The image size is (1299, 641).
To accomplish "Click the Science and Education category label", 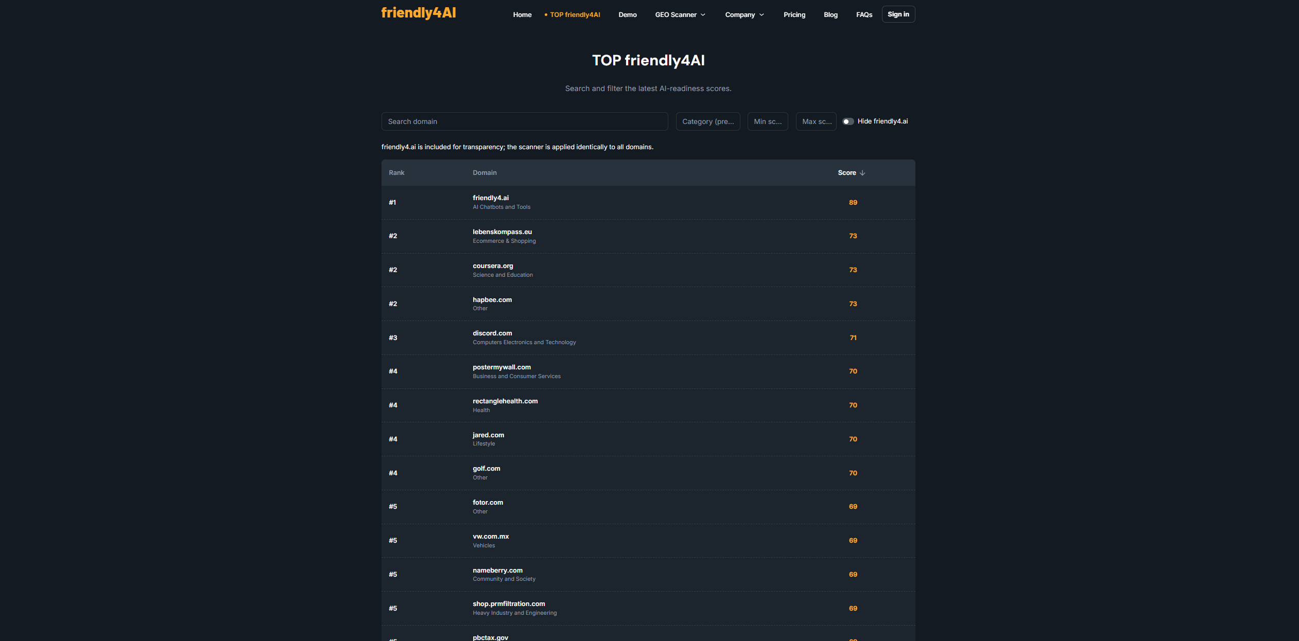I will coord(503,275).
